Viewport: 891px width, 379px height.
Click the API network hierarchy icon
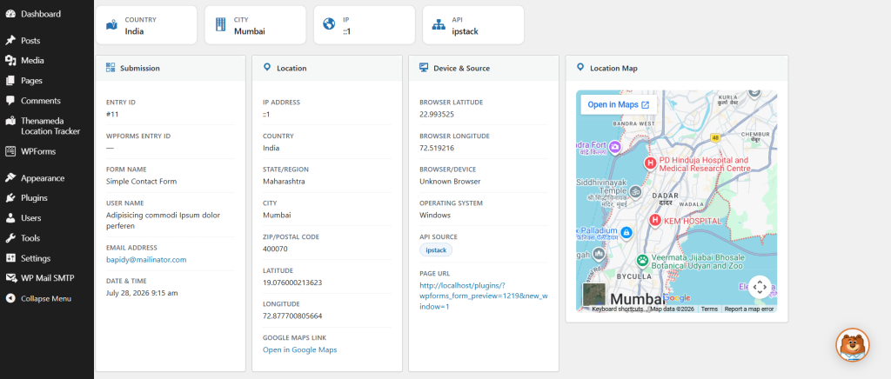pyautogui.click(x=439, y=25)
